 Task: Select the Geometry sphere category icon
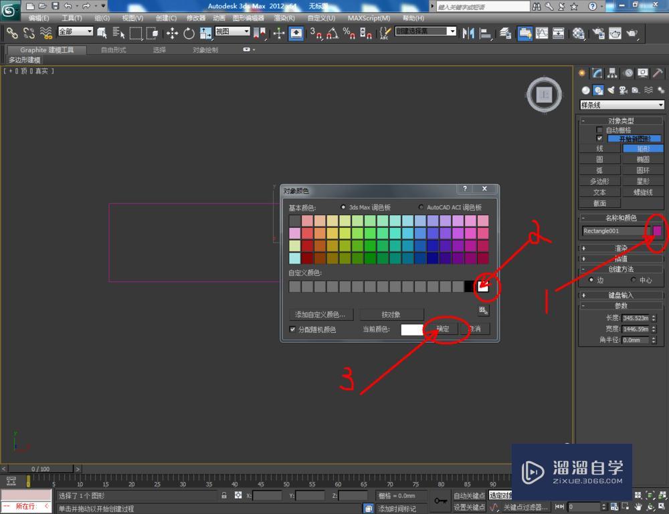(x=586, y=90)
